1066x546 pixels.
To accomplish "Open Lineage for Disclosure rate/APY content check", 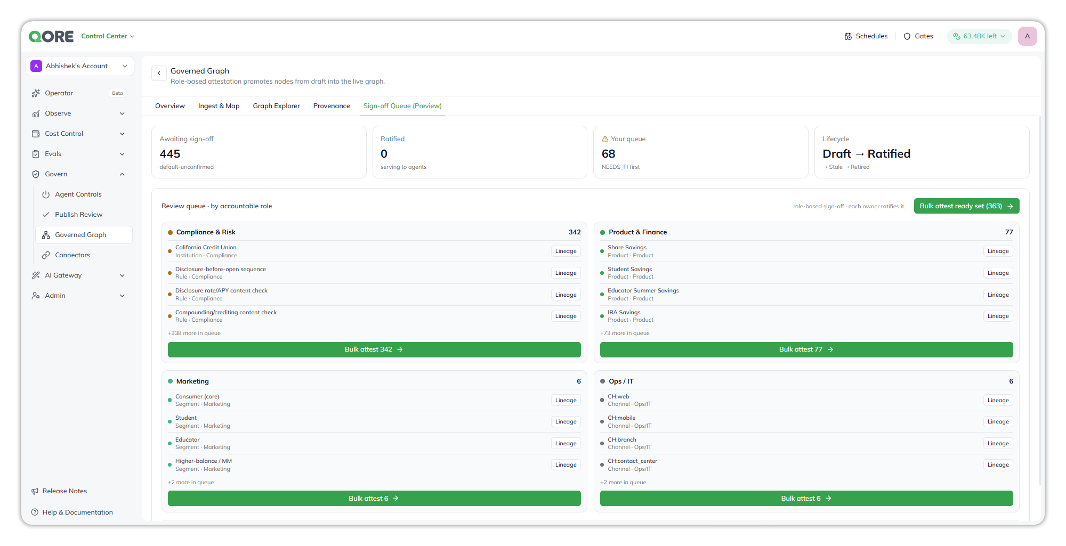I will pos(566,295).
